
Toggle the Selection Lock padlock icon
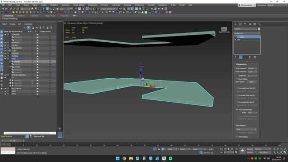[x=159, y=149]
